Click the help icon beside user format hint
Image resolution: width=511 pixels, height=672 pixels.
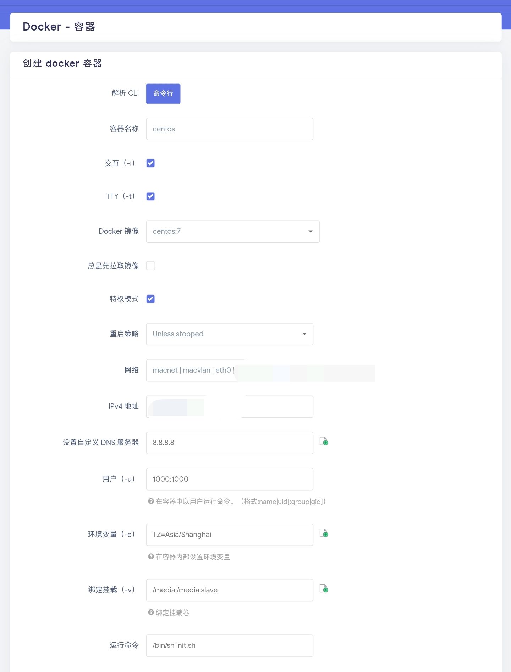pyautogui.click(x=149, y=502)
